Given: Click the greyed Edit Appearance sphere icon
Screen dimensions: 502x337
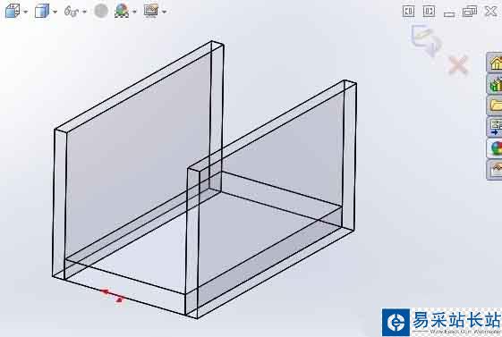Looking at the screenshot, I should 101,12.
